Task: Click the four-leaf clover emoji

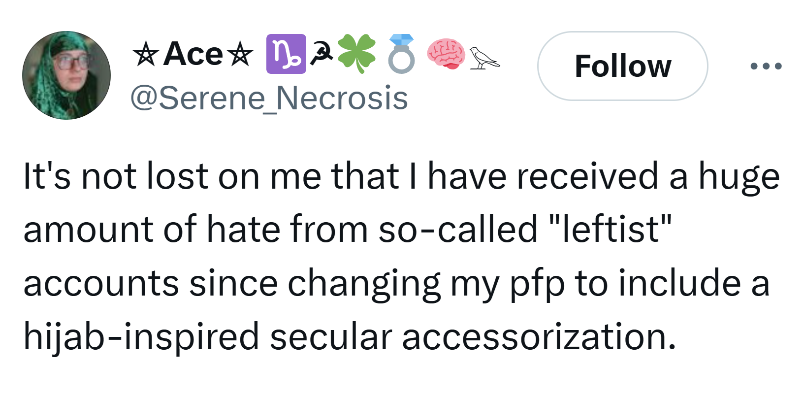Action: point(356,54)
